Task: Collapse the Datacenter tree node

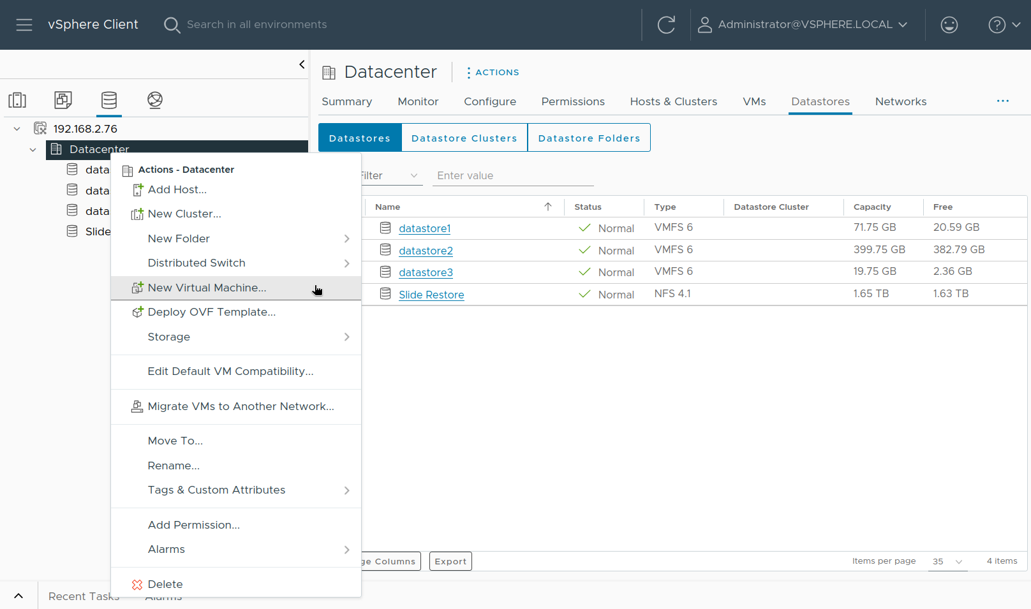Action: click(33, 150)
